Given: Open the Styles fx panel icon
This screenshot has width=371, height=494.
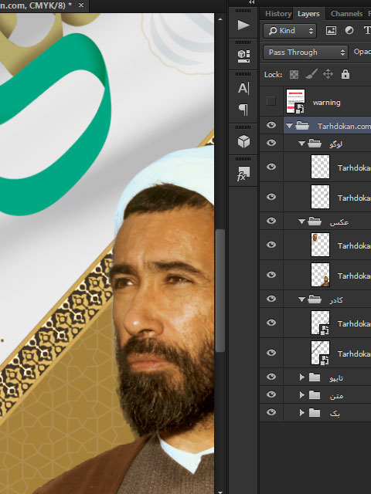Looking at the screenshot, I should coord(243,174).
